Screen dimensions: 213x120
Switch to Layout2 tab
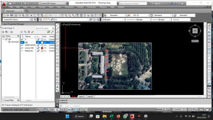[90, 96]
